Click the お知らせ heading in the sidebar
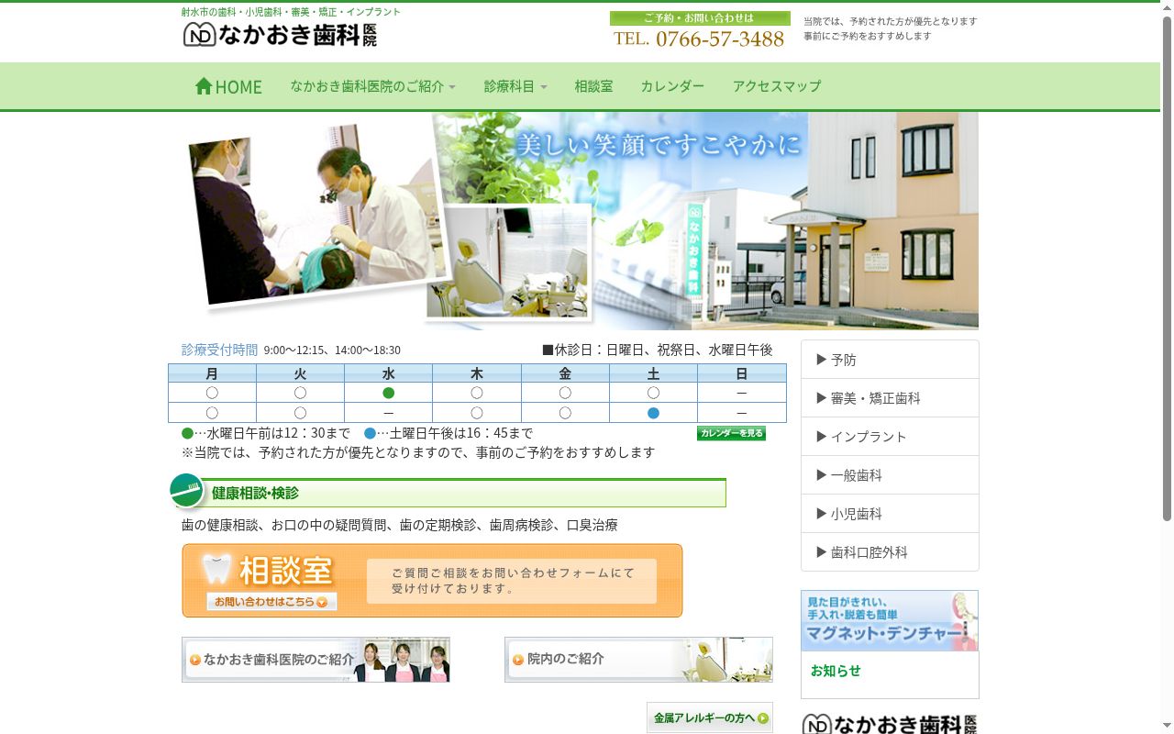Viewport: 1174px width, 734px height. (836, 671)
